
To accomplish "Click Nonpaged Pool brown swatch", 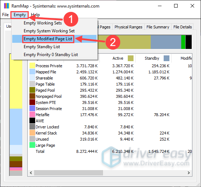I will click(x=32, y=96).
